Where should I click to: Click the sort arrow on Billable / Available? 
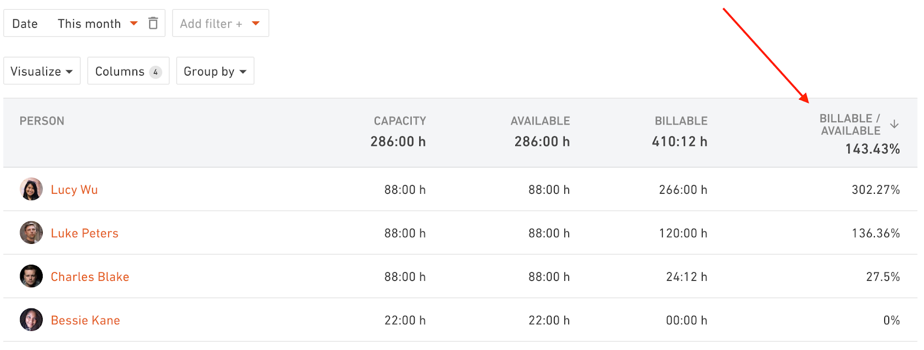894,124
